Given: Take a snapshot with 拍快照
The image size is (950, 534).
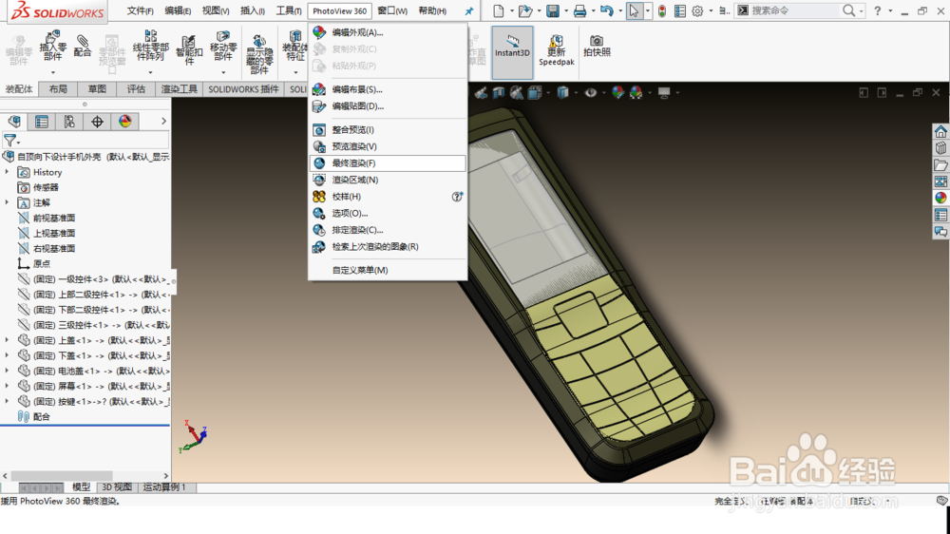Looking at the screenshot, I should click(x=597, y=46).
